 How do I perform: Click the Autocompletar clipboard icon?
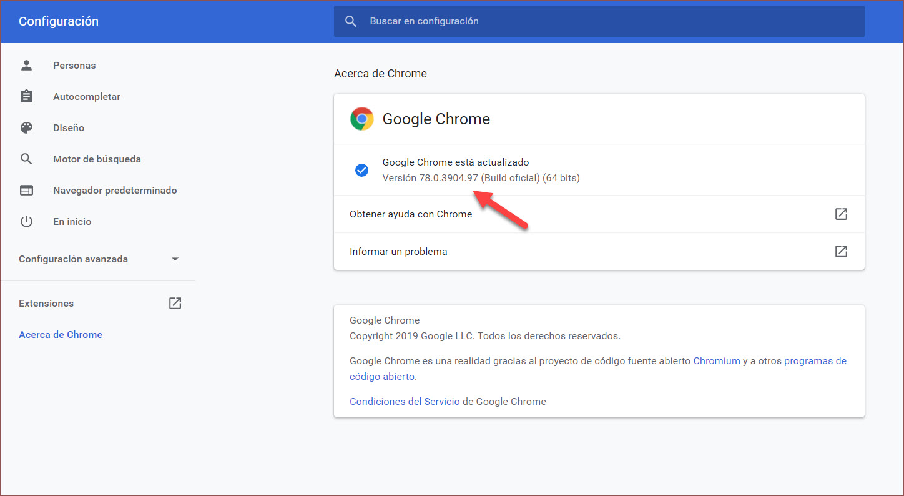click(x=26, y=96)
